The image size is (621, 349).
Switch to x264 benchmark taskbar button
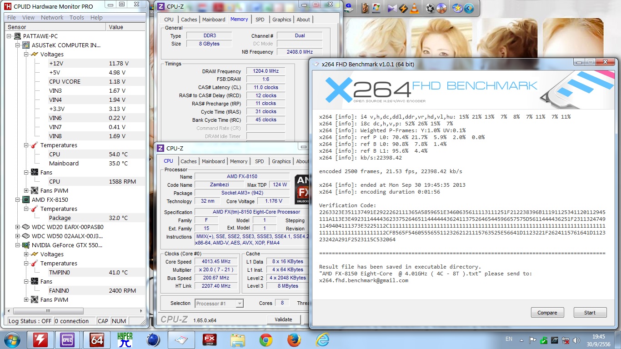tap(181, 339)
